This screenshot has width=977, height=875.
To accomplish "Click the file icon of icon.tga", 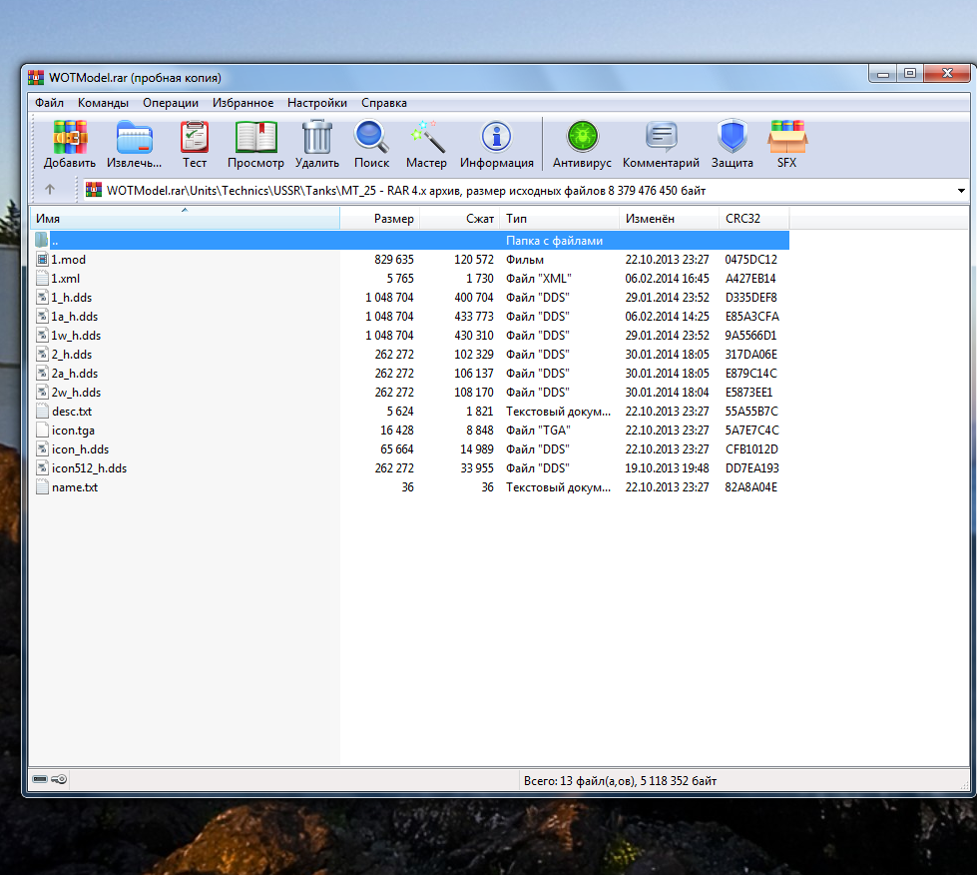I will click(42, 431).
